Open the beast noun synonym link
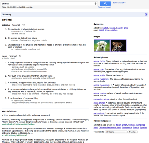Image resolution: width=149 pixels, height=143 pixels. 101,30
